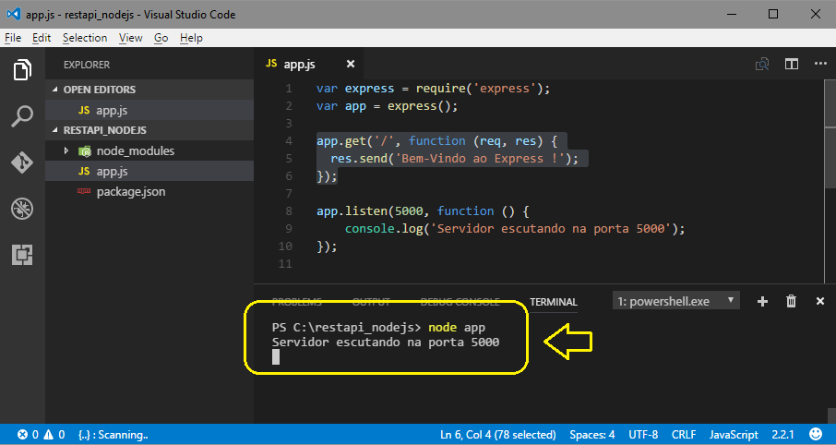Select app.js under RESTAPI_NODEJS tree

(x=149, y=172)
